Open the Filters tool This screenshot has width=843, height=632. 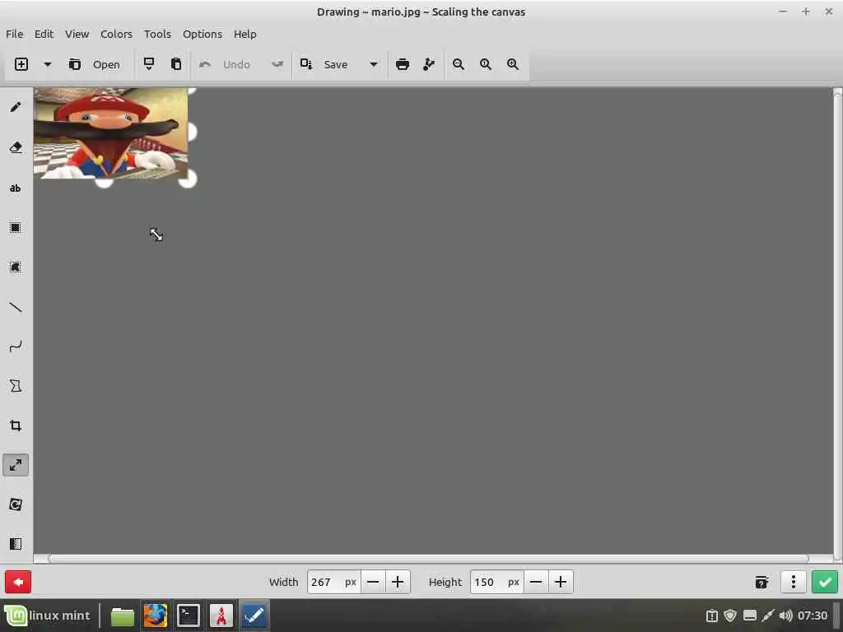(16, 543)
